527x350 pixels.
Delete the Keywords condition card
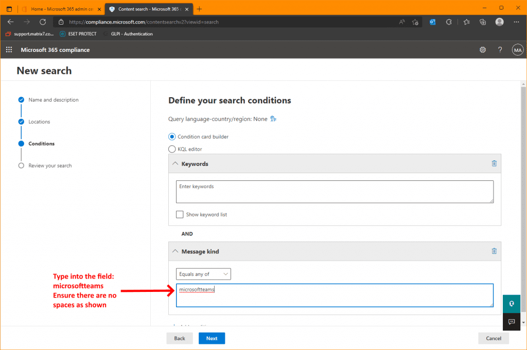(494, 163)
